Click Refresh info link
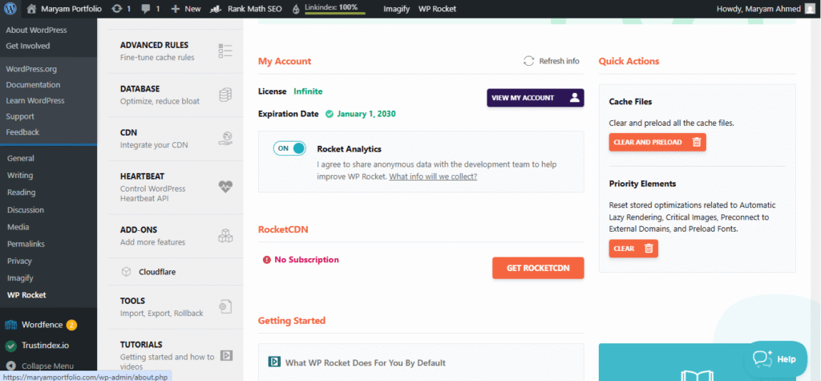Viewport: 821px width, 381px height. (x=552, y=61)
